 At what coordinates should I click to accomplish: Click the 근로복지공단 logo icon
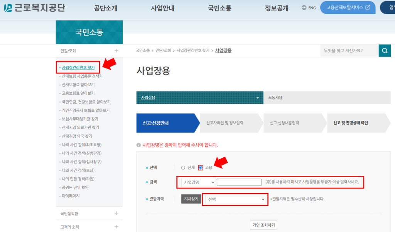pos(8,8)
